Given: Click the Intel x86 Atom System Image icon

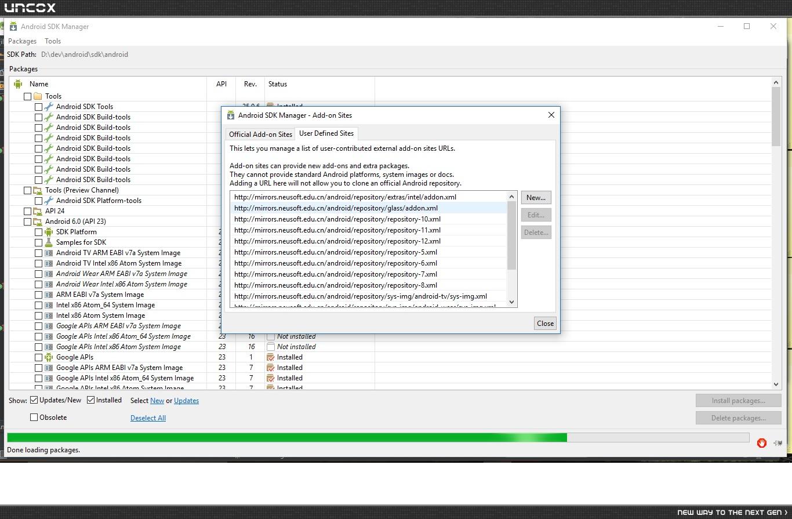Looking at the screenshot, I should 49,315.
